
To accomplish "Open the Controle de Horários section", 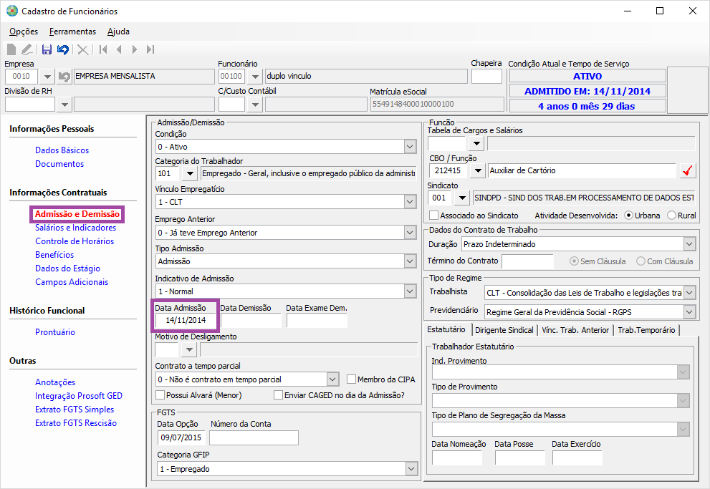I will point(75,241).
